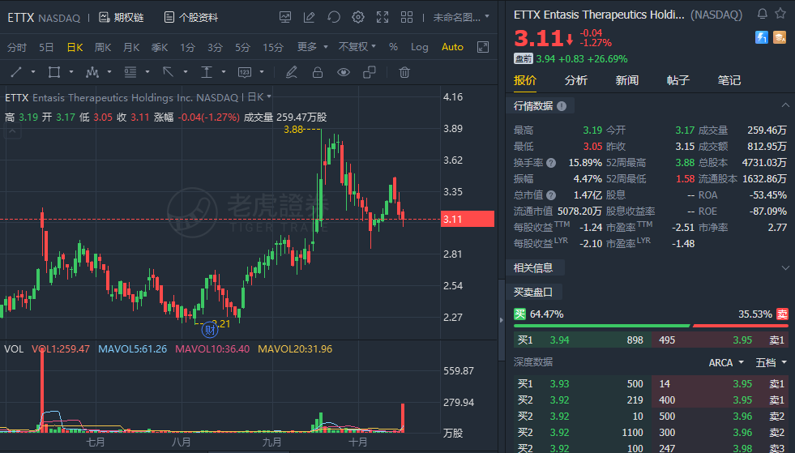Toggle the Auto price scale
This screenshot has height=453, width=795.
coord(452,47)
